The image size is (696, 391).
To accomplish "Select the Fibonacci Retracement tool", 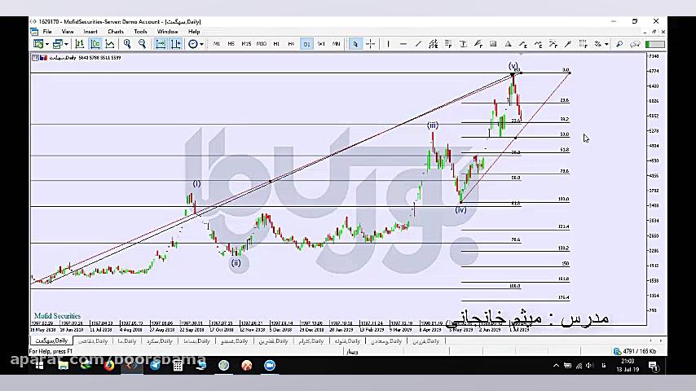I will 448,44.
